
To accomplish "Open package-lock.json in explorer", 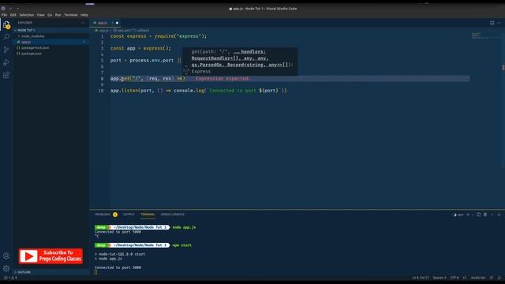I will click(x=35, y=47).
